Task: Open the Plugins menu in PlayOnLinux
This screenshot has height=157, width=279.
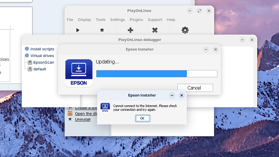Action: [136, 19]
